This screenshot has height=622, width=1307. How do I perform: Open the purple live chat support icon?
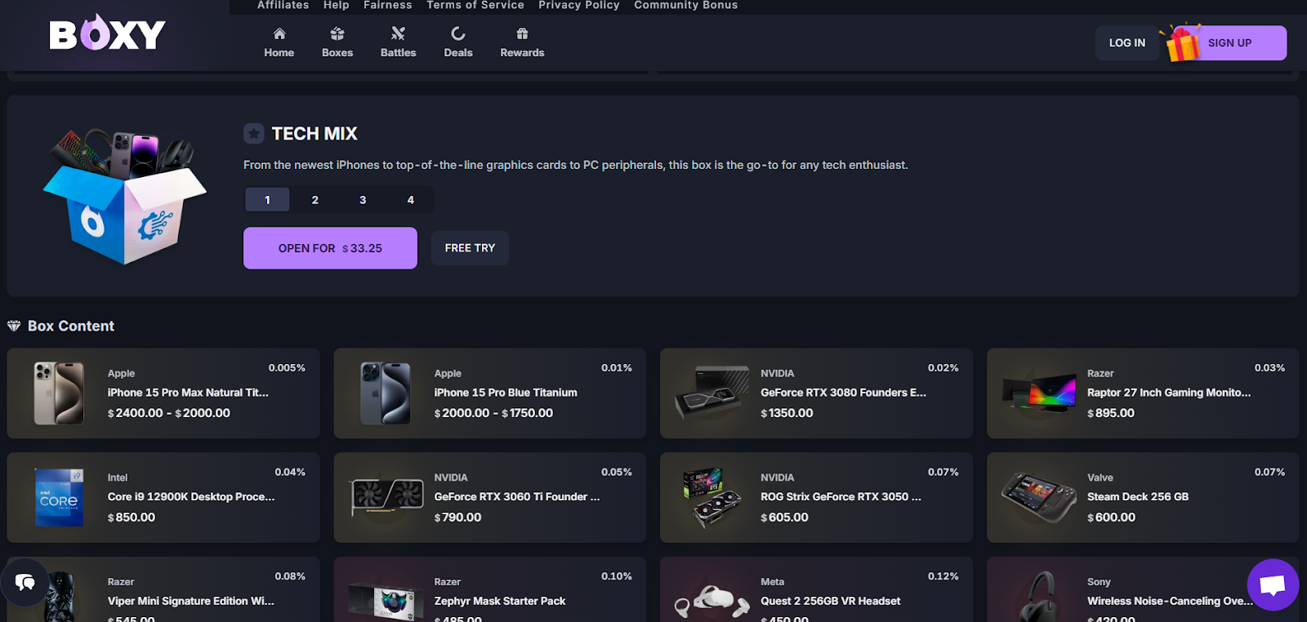[x=1273, y=584]
